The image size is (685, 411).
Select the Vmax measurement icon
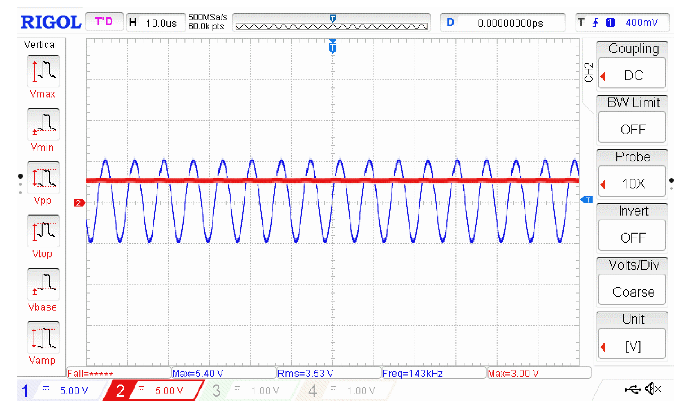[43, 71]
